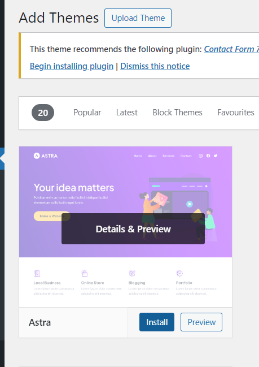Click the Upload Theme button
Viewport: 259px width, 367px height.
[138, 18]
